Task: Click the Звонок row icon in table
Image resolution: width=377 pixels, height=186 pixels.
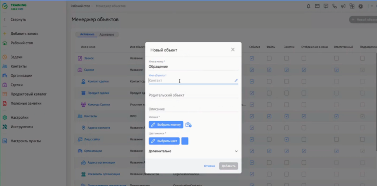Action: click(80, 58)
